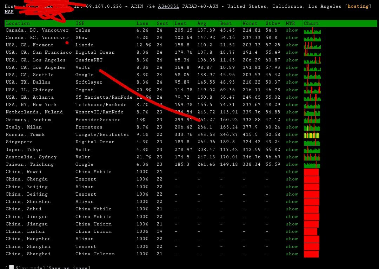Image resolution: width=379 pixels, height=269 pixels.
Task: Show MTR for Seattle Google row
Action: tap(292, 75)
